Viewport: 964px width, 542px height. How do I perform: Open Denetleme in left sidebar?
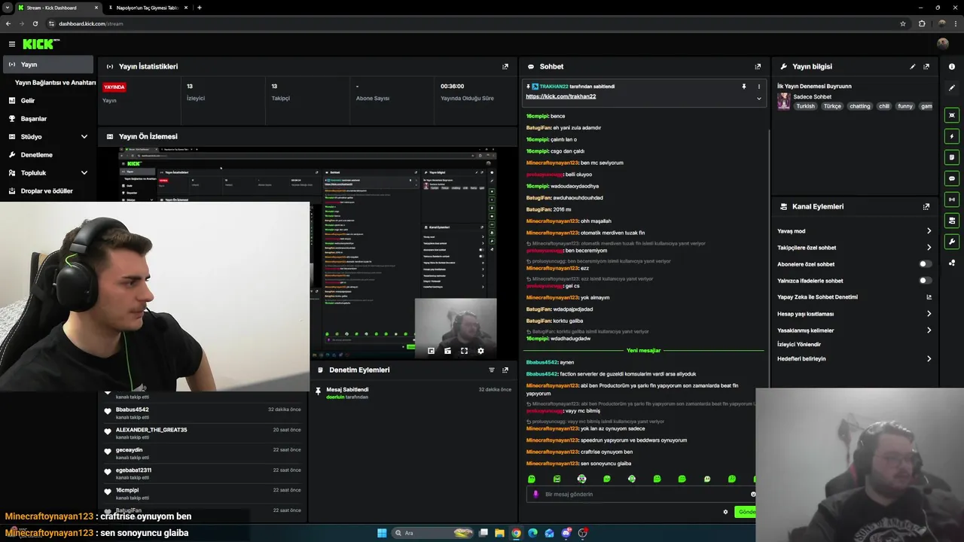tap(48, 154)
